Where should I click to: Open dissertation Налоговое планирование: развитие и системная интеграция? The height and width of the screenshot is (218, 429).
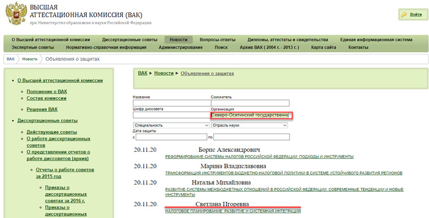click(x=233, y=211)
